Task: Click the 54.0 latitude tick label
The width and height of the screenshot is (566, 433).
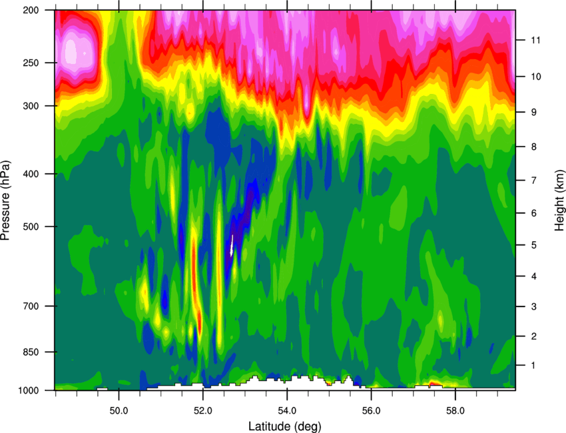Action: point(288,411)
